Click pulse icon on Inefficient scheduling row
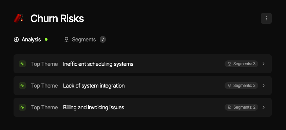The width and height of the screenshot is (286, 130). tap(22, 64)
